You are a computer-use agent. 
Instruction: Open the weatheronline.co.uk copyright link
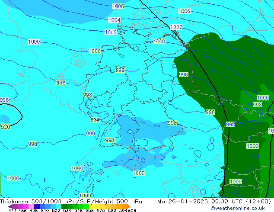click(238, 208)
